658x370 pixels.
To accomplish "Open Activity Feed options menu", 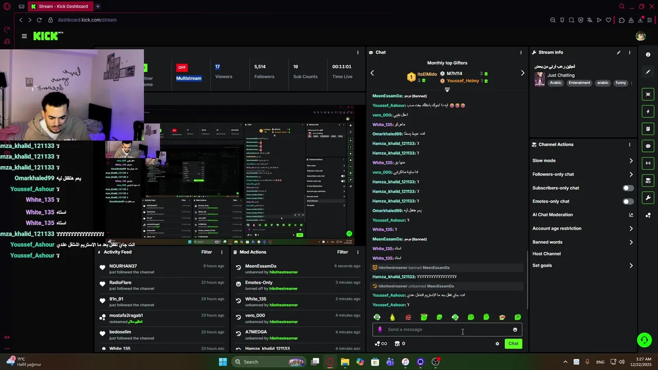I will pos(222,252).
